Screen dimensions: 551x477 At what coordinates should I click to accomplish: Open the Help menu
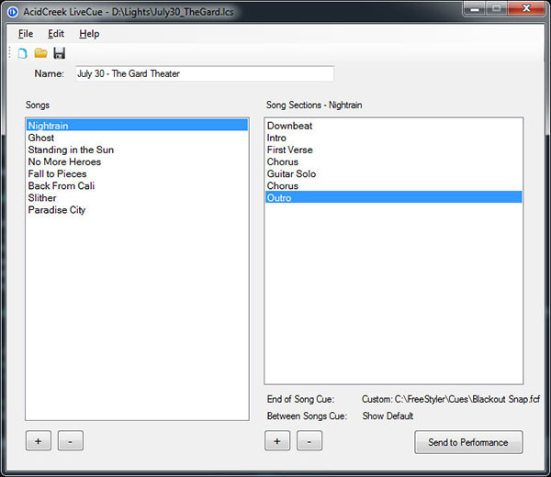click(89, 34)
